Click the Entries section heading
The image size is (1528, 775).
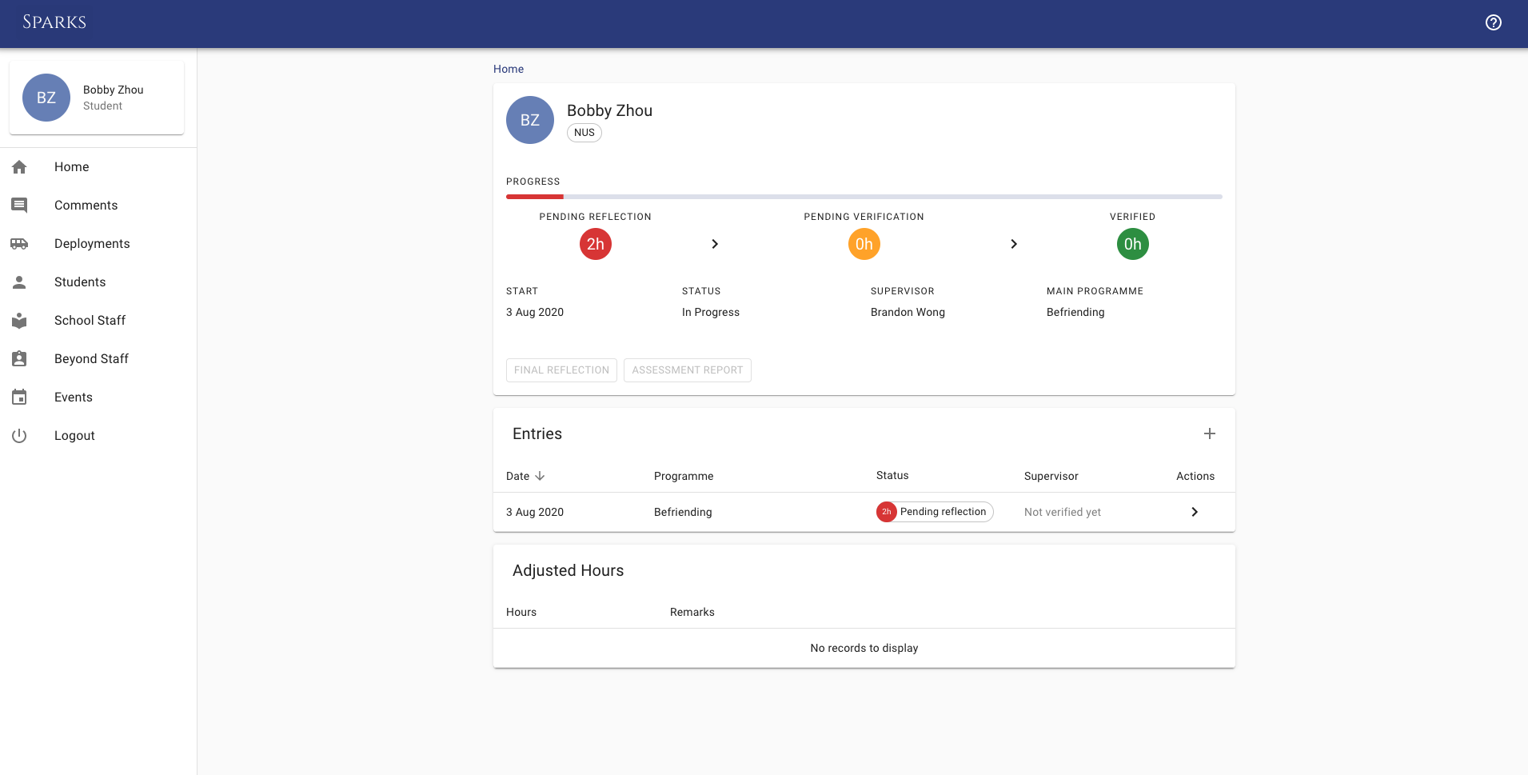(x=537, y=433)
